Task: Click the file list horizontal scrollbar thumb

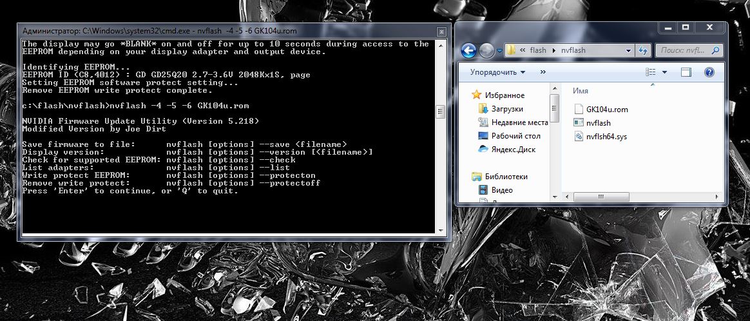Action: point(601,197)
